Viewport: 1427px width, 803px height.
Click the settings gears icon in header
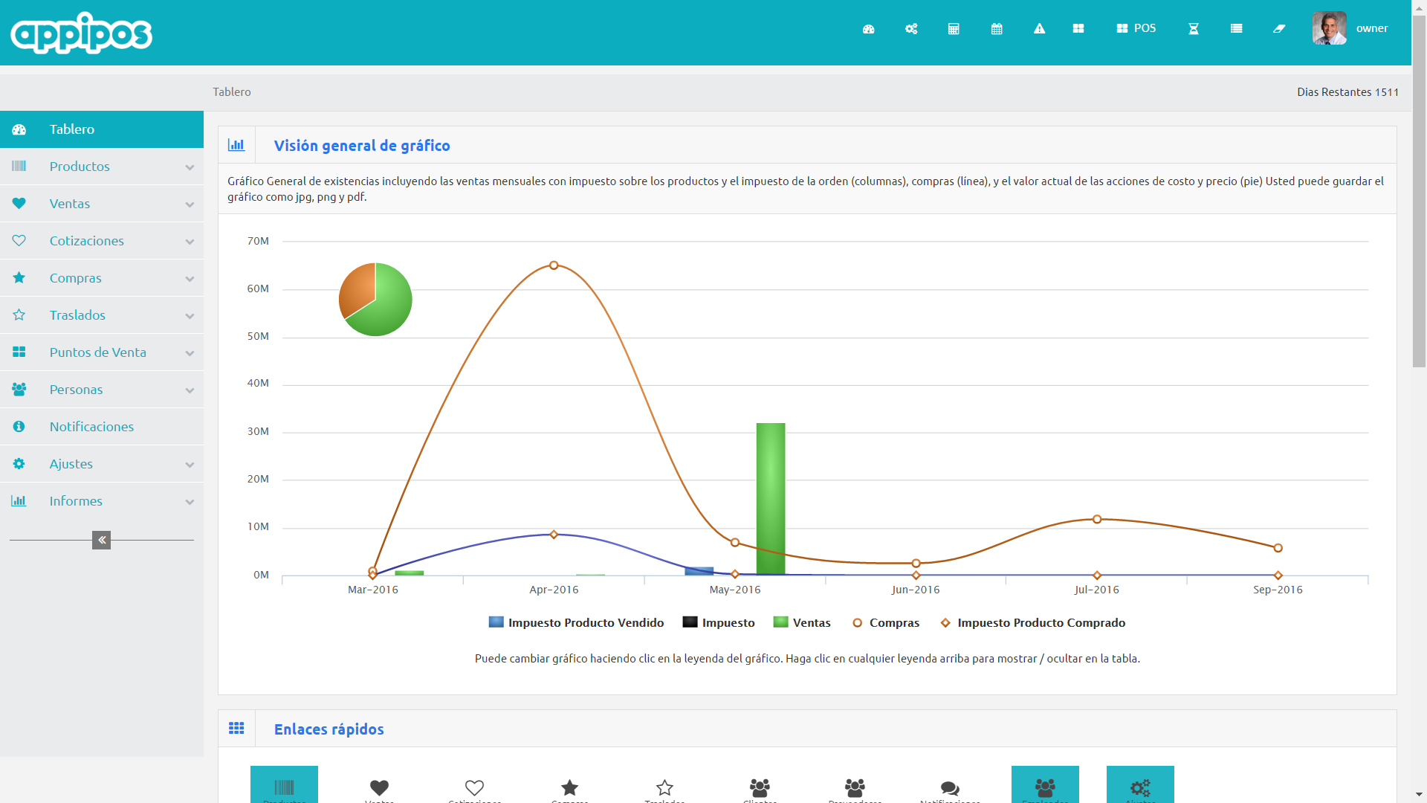click(x=911, y=29)
